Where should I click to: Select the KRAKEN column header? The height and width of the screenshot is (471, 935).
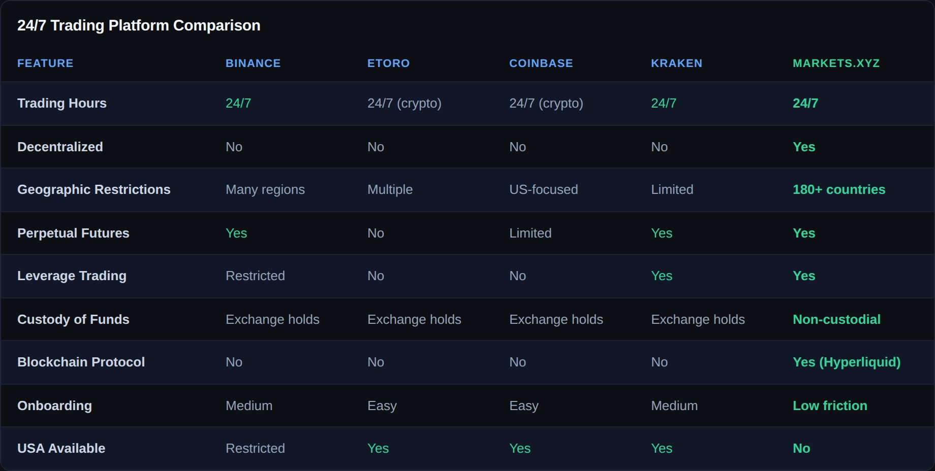click(x=676, y=63)
